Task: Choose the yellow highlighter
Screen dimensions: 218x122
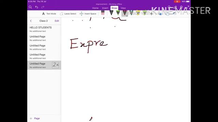Action: [x=138, y=13]
